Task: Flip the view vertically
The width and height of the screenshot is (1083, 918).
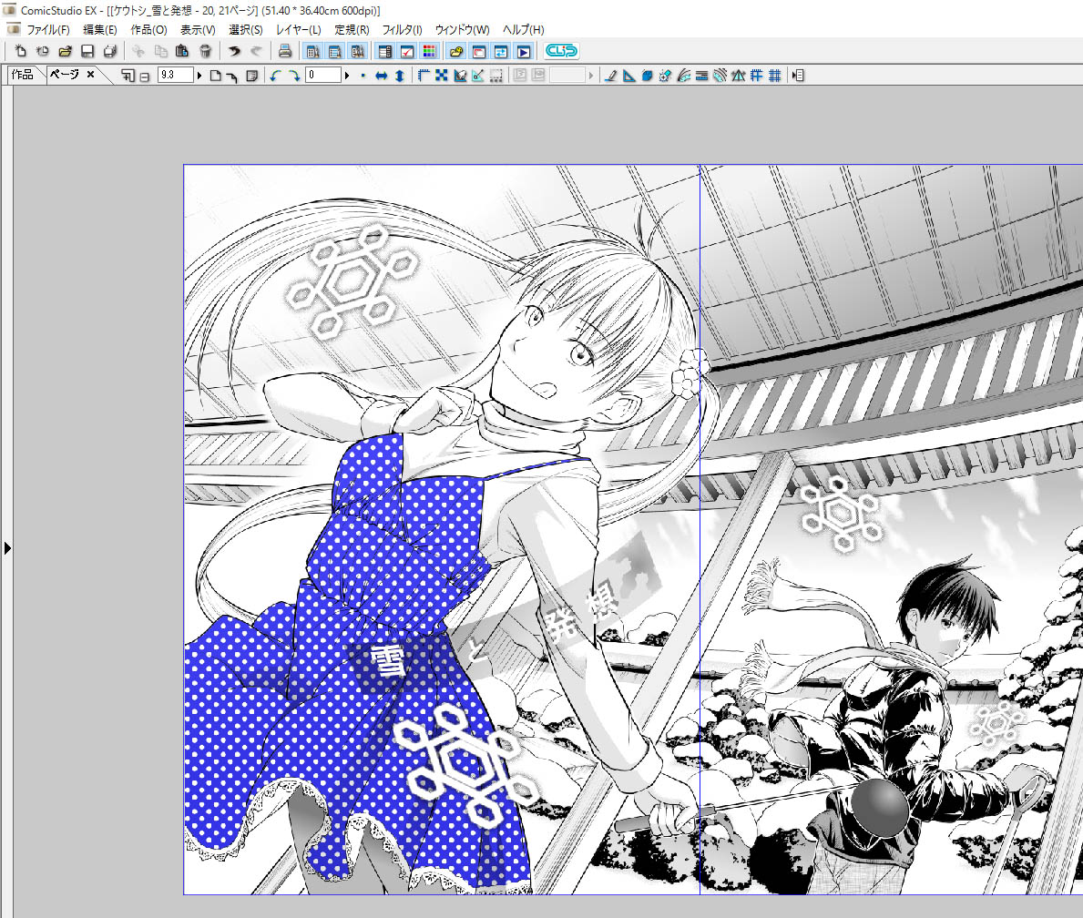Action: 399,76
